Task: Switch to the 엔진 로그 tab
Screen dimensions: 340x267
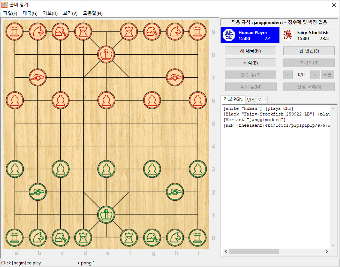Action: pos(256,99)
